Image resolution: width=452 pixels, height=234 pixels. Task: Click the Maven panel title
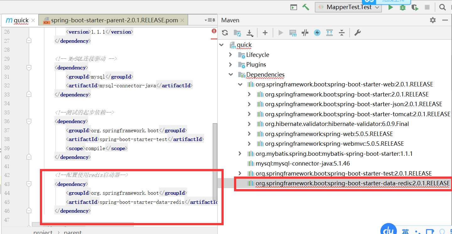coord(230,20)
